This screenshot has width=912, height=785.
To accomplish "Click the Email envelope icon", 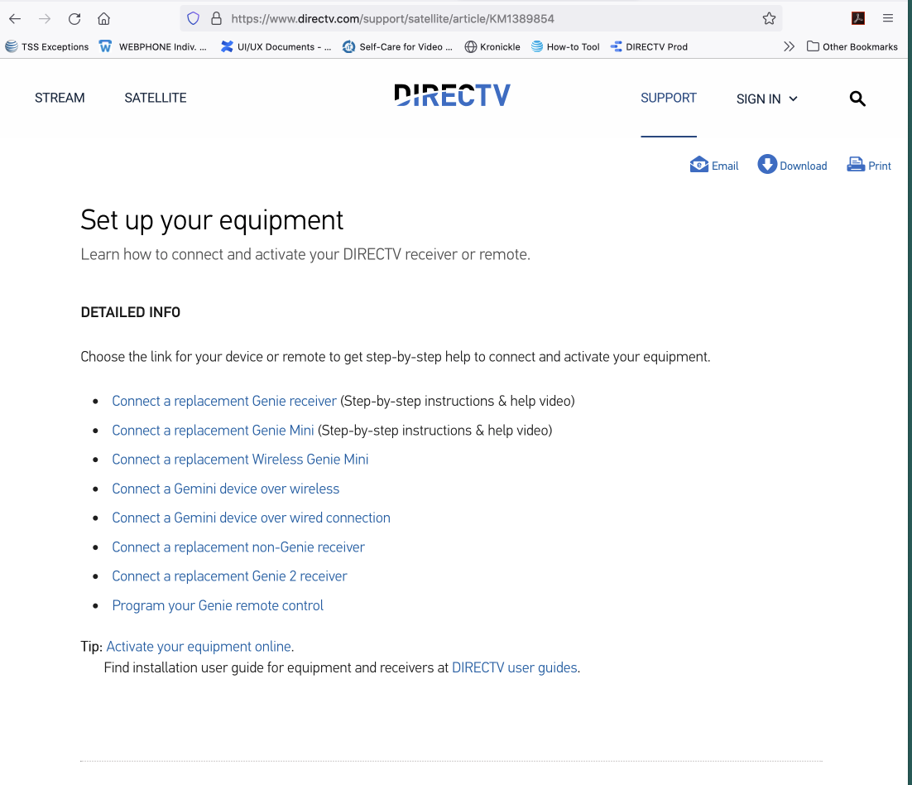I will coord(698,166).
